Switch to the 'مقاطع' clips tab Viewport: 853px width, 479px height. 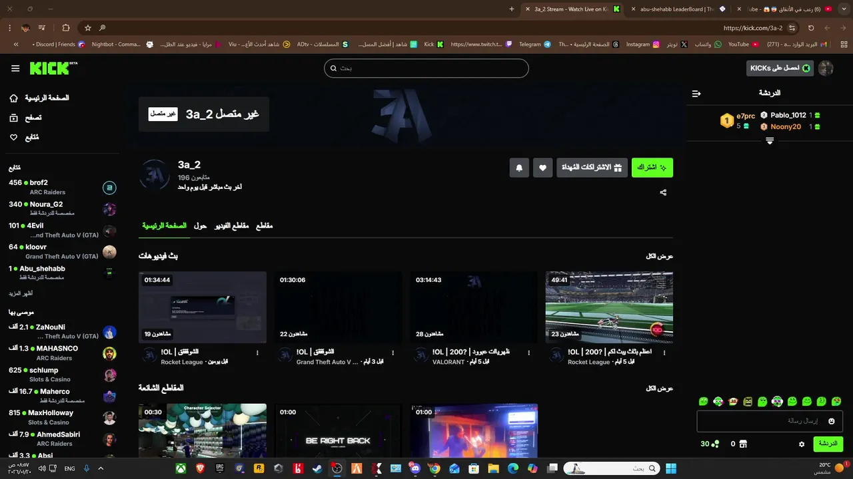click(x=265, y=226)
